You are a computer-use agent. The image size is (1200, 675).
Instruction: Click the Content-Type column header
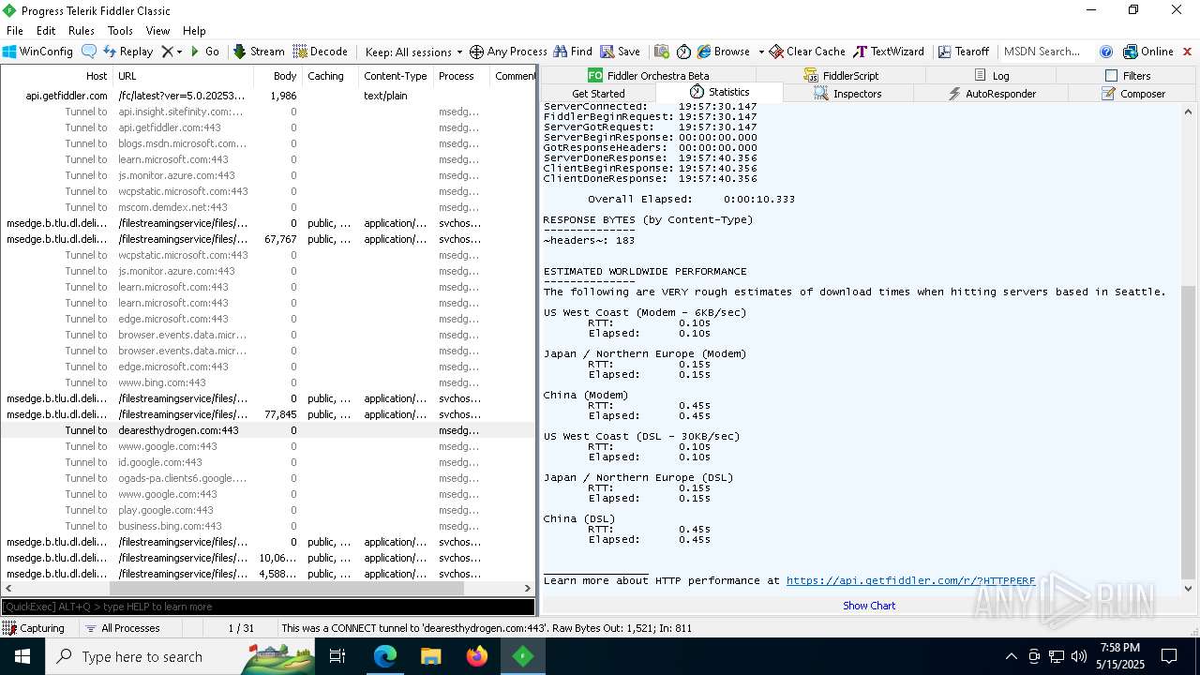coord(396,76)
